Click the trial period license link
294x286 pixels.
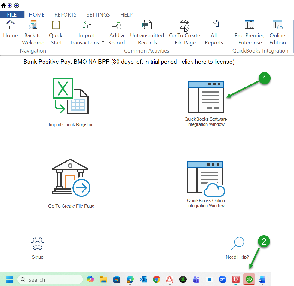[129, 62]
